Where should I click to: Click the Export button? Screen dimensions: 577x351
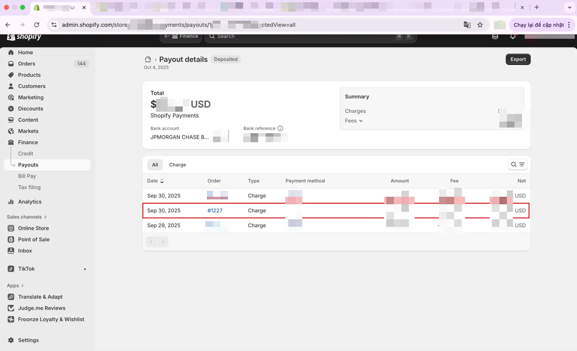coord(518,59)
